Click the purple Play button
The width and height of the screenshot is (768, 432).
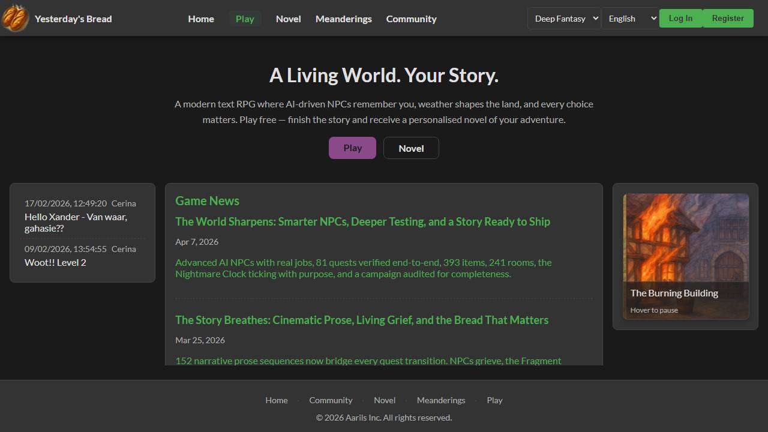pyautogui.click(x=352, y=148)
